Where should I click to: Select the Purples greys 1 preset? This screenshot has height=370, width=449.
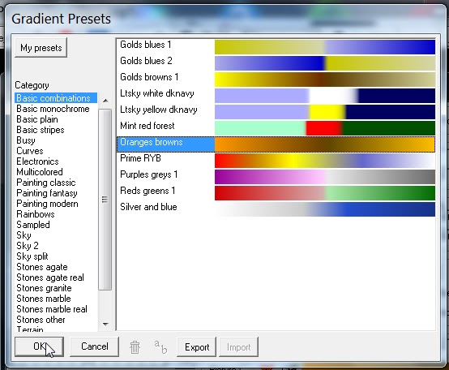click(276, 177)
